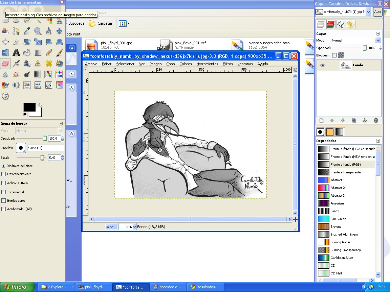The image size is (390, 292).
Task: Toggle the Bloquear pixels checkbox
Action: (x=334, y=55)
